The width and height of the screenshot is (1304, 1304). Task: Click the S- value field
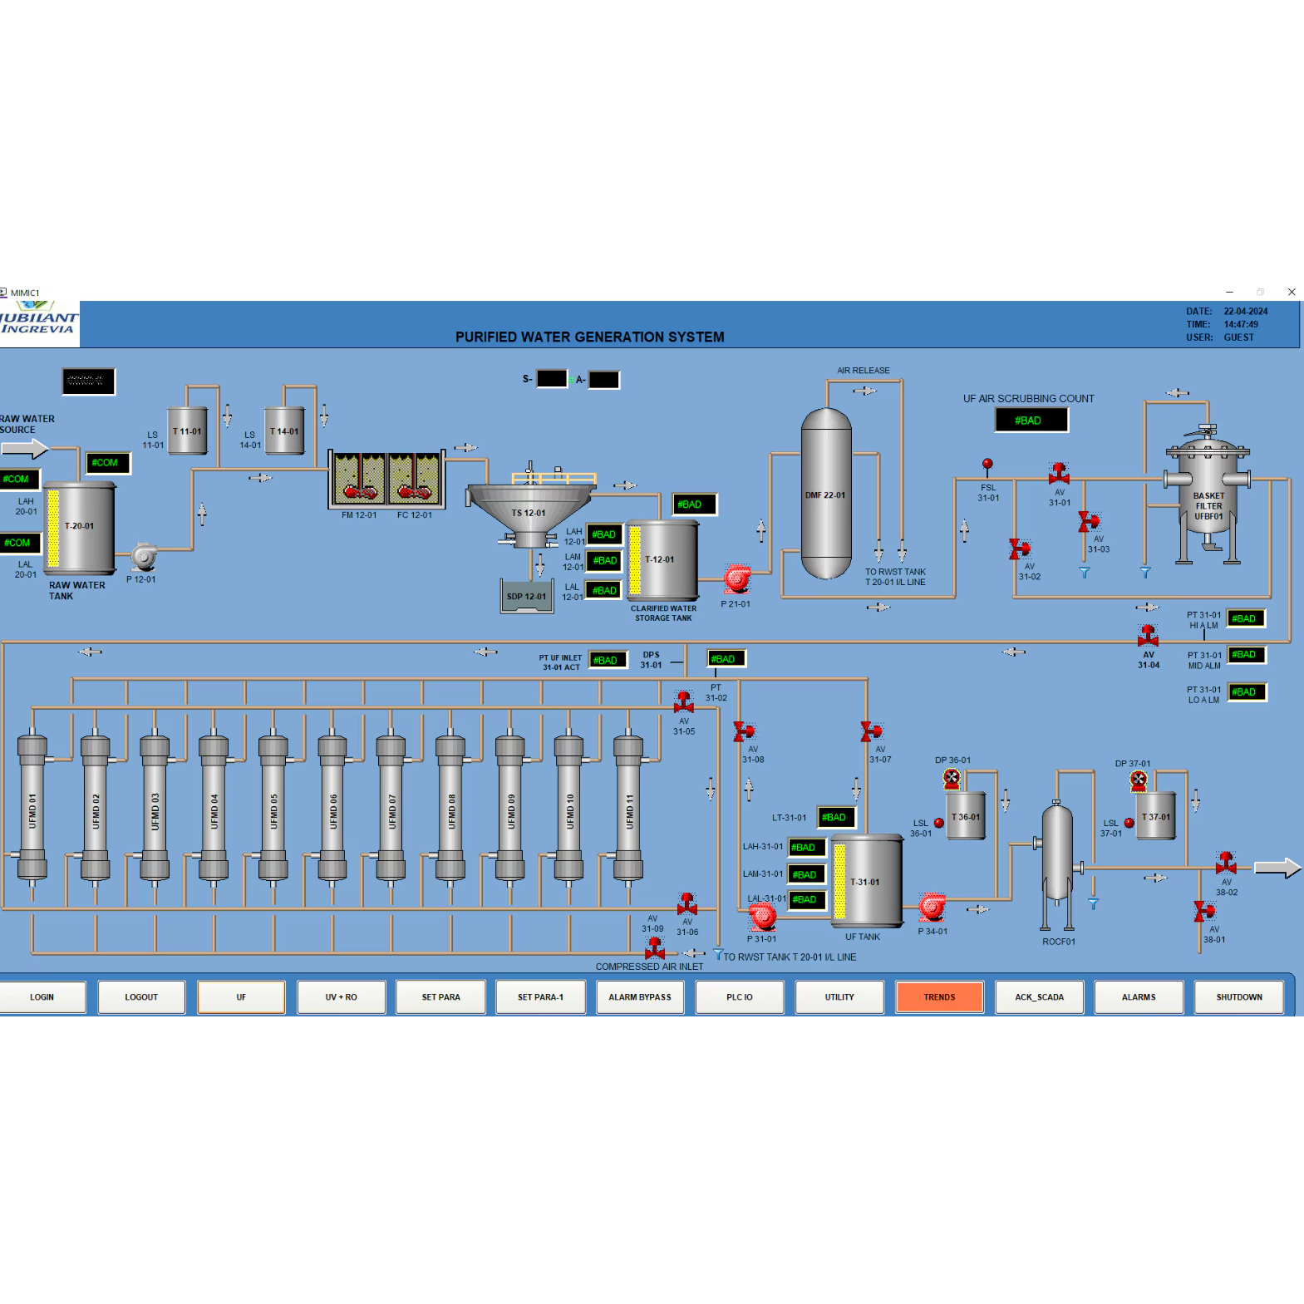pos(552,379)
